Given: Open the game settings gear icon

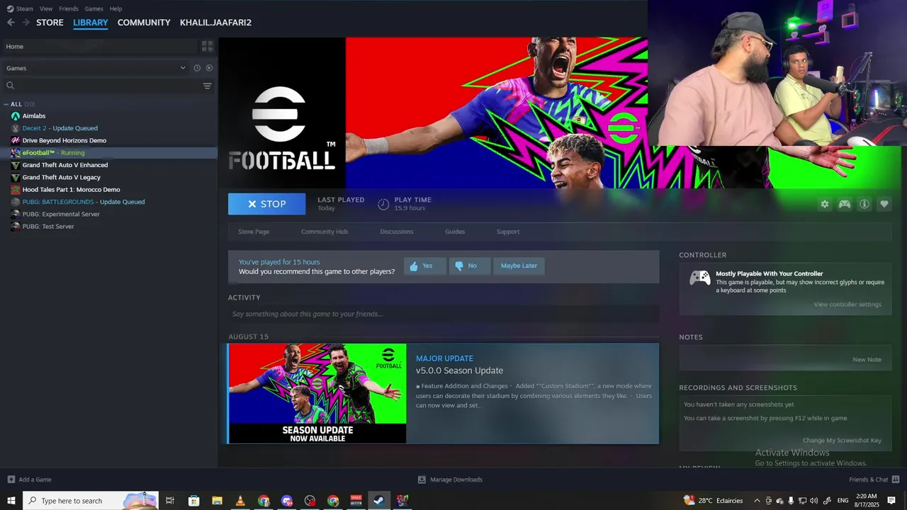Looking at the screenshot, I should click(825, 204).
